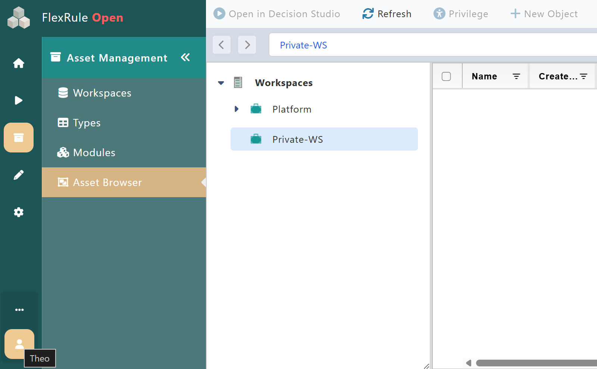Open the Modules menu item
The height and width of the screenshot is (369, 597).
124,152
